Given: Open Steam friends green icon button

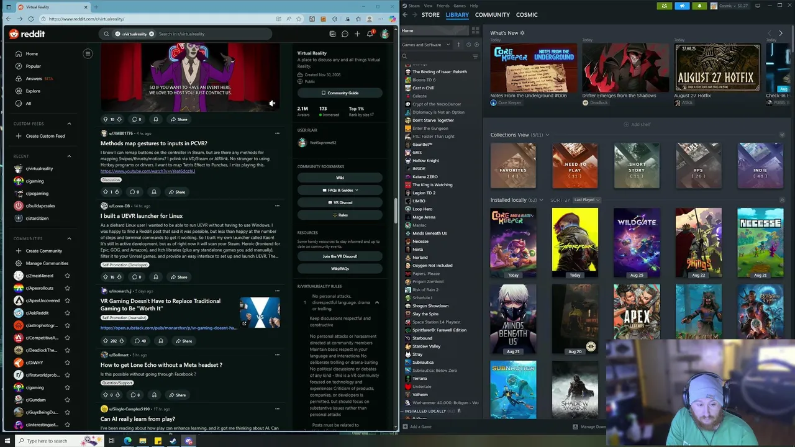Looking at the screenshot, I should (x=665, y=6).
